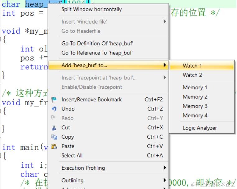Click the Insert/Remove Bookmark flag icon
This screenshot has width=237, height=189.
tap(54, 100)
